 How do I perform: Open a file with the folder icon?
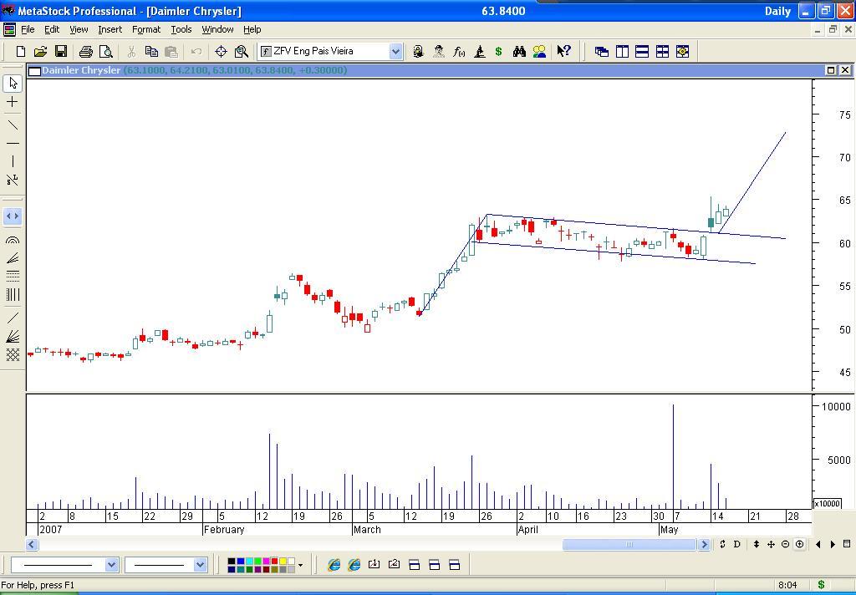coord(40,51)
